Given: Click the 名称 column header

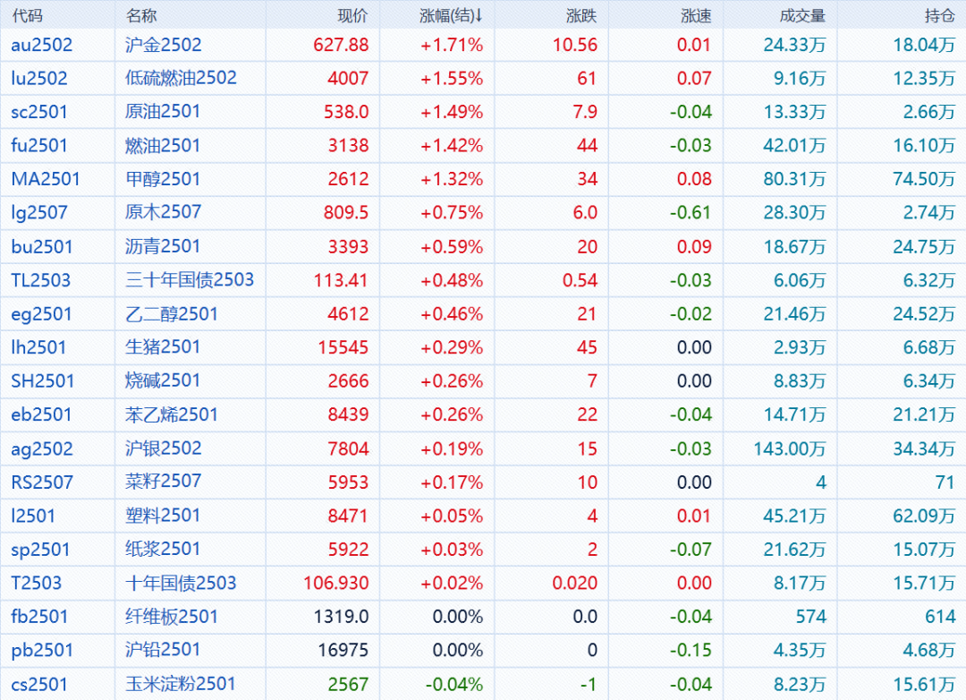Looking at the screenshot, I should click(141, 15).
